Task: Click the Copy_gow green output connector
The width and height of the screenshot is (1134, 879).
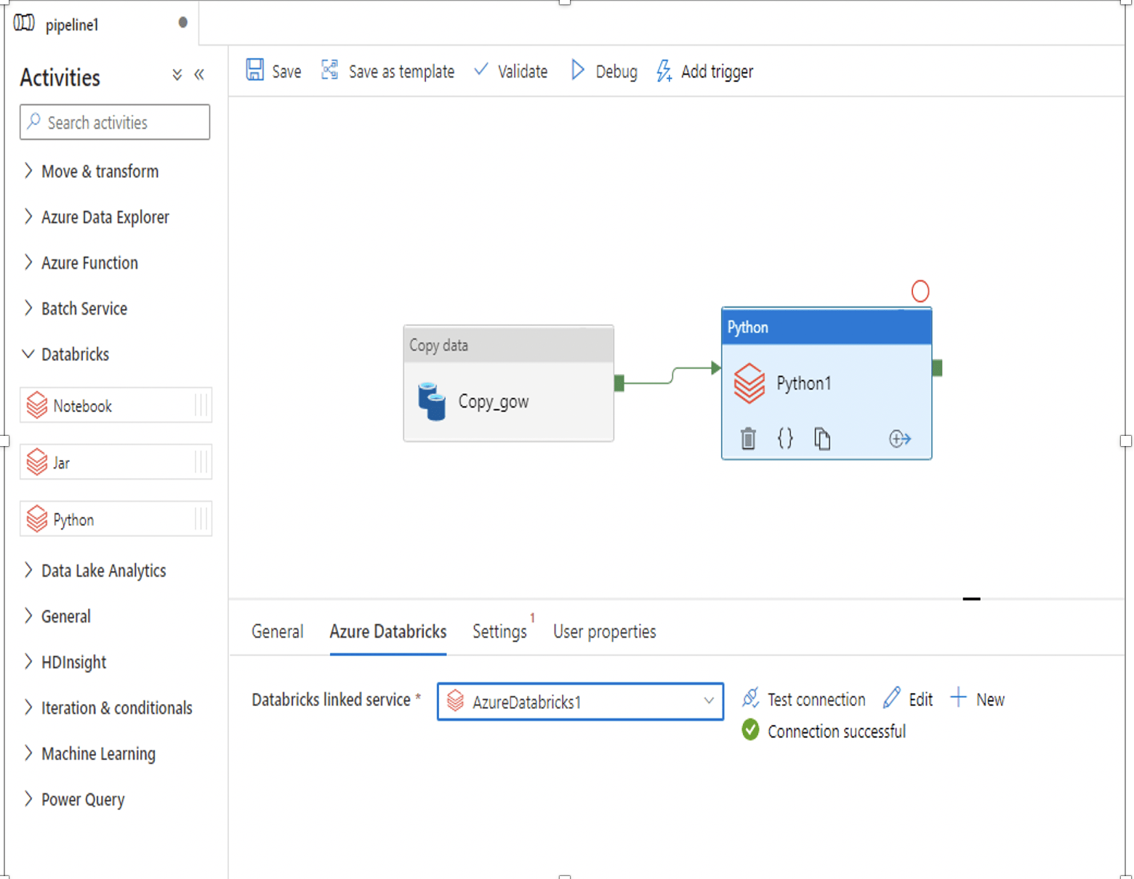Action: 619,383
